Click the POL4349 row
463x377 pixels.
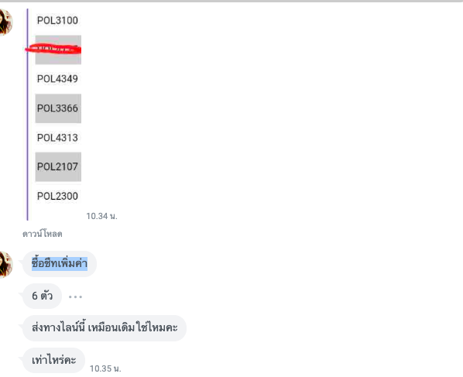tap(58, 79)
